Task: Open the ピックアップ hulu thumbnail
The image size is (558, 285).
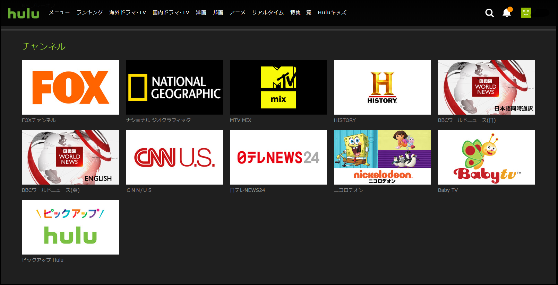Action: point(70,227)
